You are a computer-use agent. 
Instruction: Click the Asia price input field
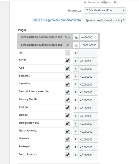tap(88, 69)
